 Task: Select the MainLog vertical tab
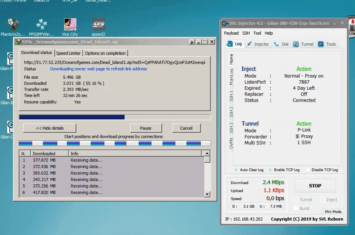click(231, 77)
